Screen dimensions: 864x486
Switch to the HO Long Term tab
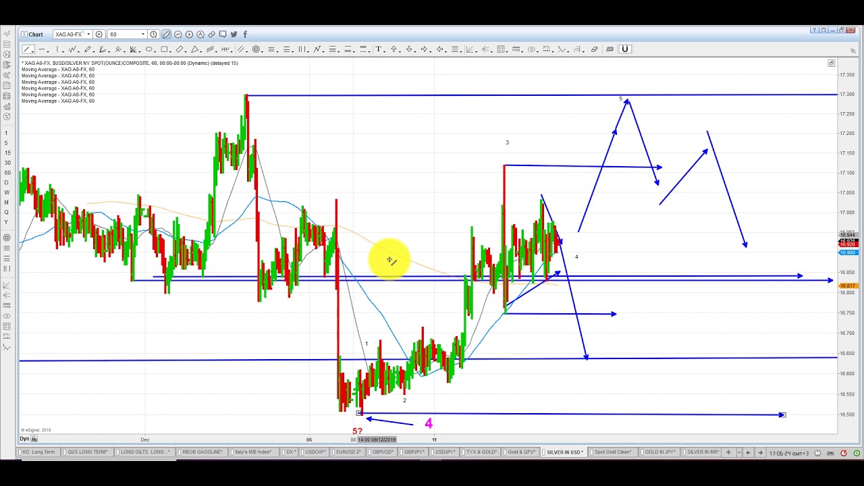[x=38, y=452]
